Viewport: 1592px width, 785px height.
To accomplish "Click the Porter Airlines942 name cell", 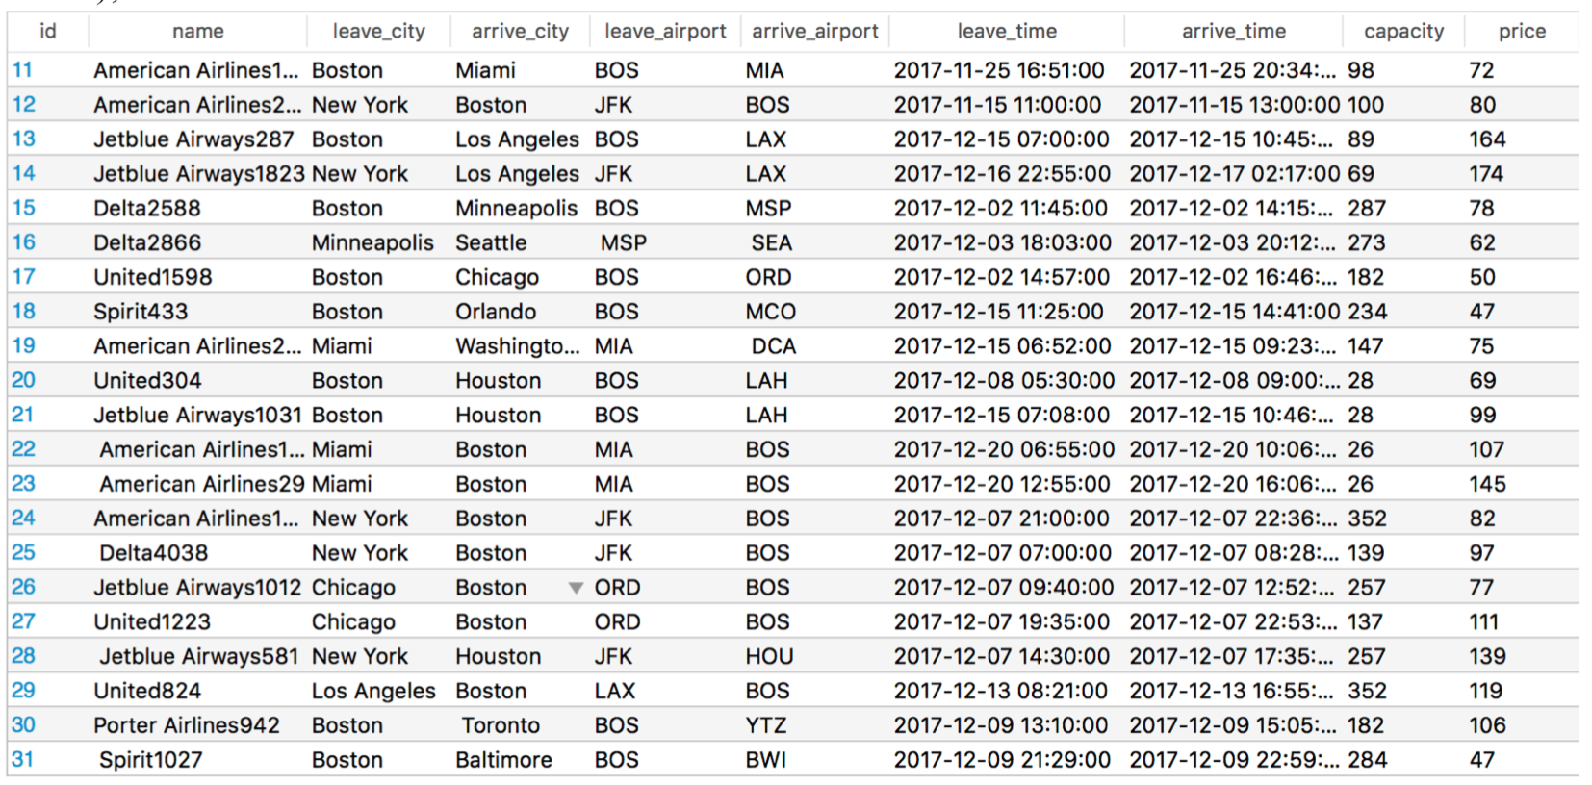I will point(187,725).
